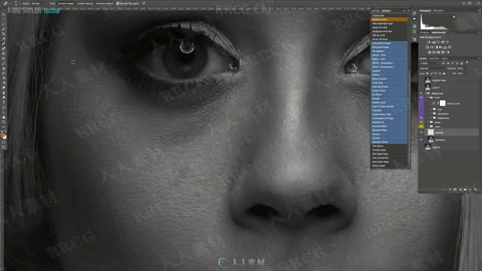Switch to the Histogram tab
482x271 pixels.
[x=425, y=10]
